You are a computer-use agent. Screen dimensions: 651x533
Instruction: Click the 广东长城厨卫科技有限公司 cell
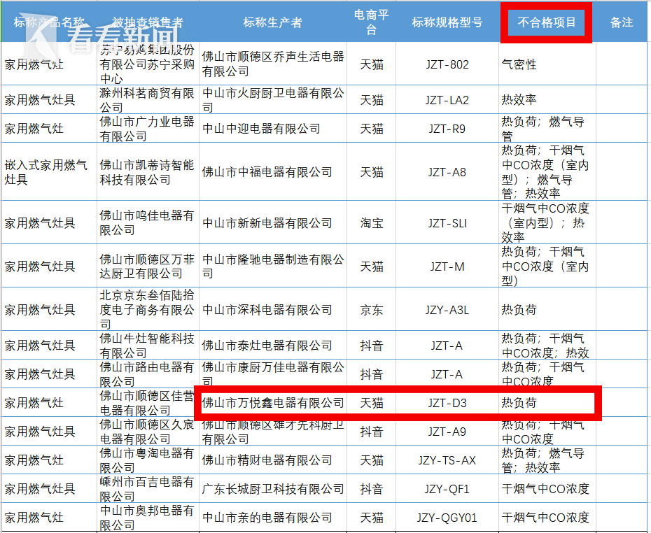[273, 489]
